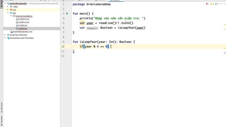The image size is (226, 127).
Task: Go to previous highlighted error arrow
Action: click(x=221, y=4)
